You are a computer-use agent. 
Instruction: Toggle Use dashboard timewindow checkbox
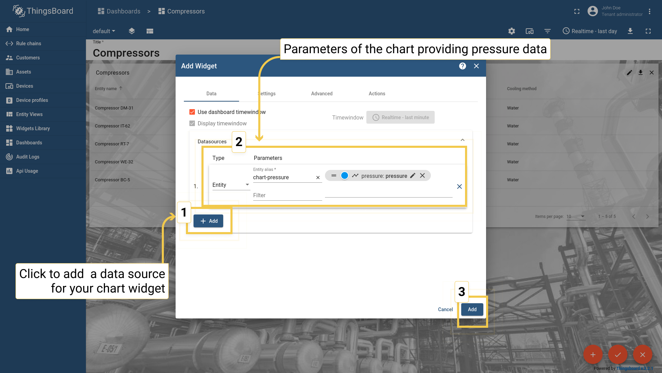point(192,112)
